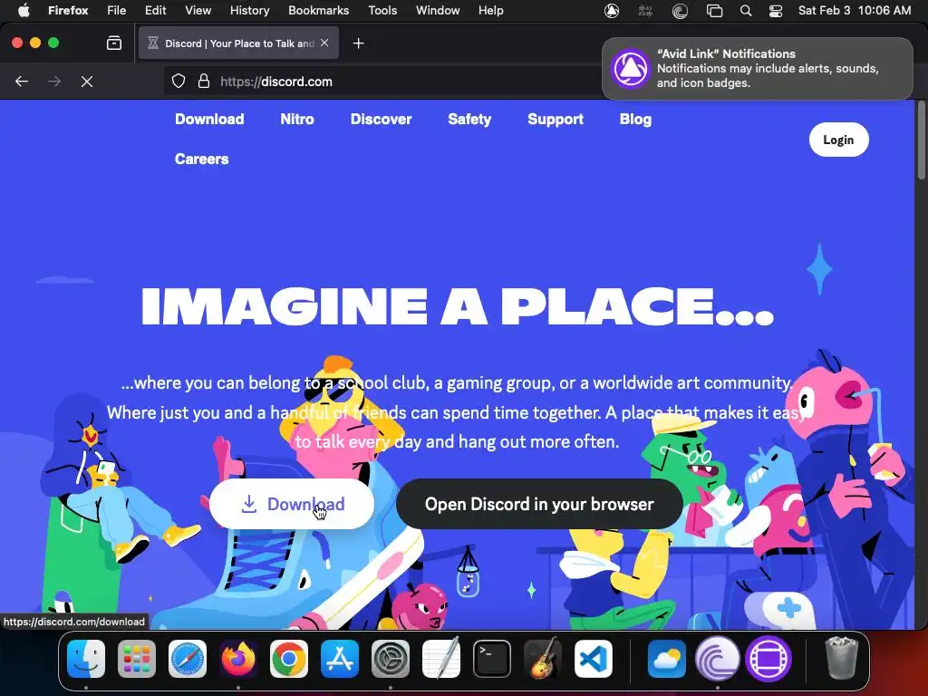Open the Apple menu
The image size is (928, 696).
(x=24, y=10)
